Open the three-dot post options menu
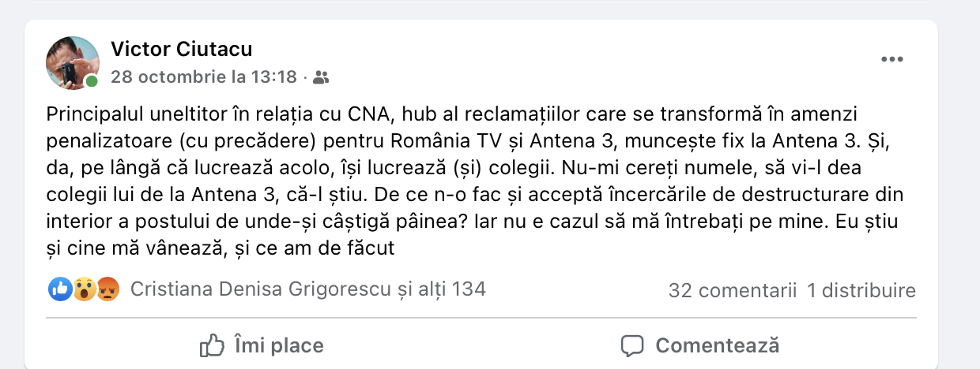This screenshot has height=369, width=980. [891, 60]
